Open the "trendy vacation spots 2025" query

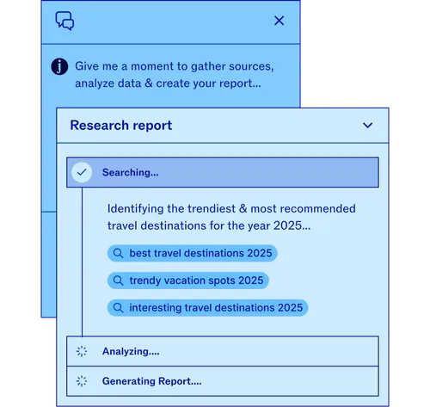coord(188,281)
